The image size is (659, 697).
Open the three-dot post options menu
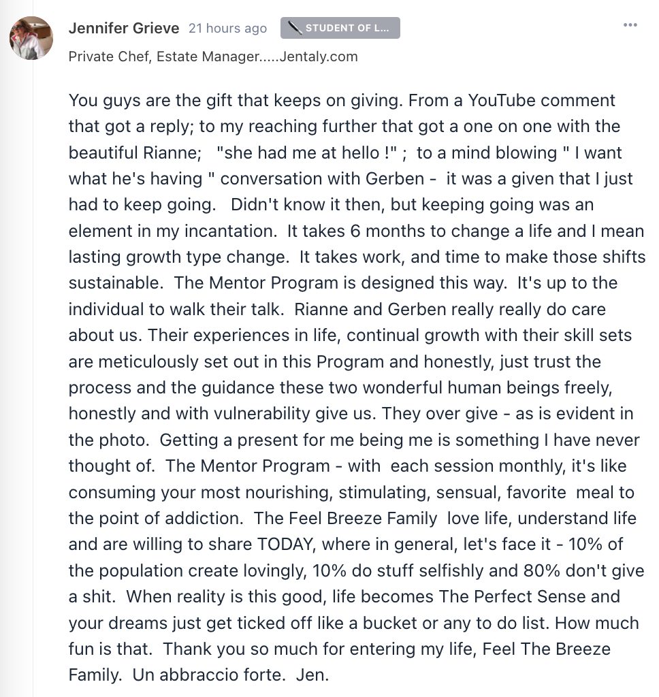tap(630, 25)
